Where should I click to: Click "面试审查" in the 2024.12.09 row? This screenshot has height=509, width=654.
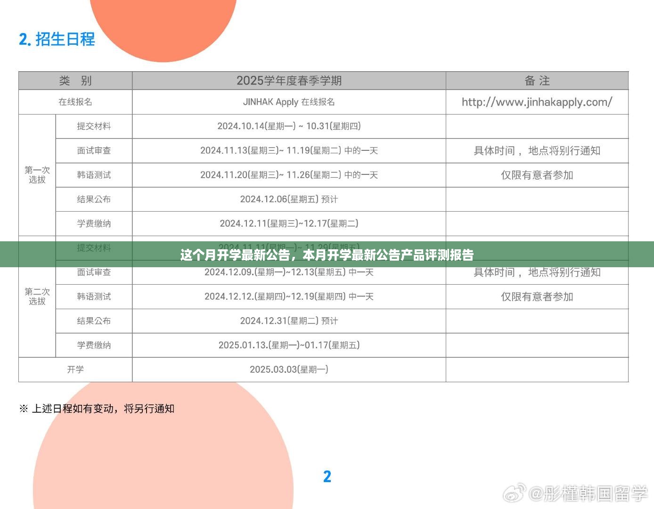click(x=94, y=272)
